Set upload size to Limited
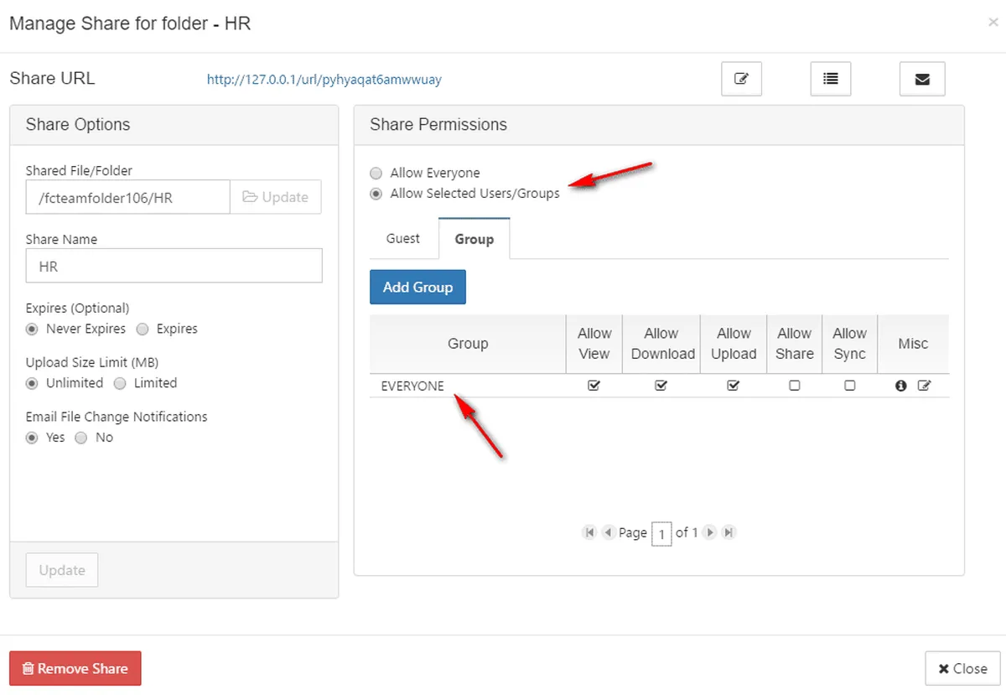Image resolution: width=1006 pixels, height=695 pixels. pyautogui.click(x=120, y=383)
